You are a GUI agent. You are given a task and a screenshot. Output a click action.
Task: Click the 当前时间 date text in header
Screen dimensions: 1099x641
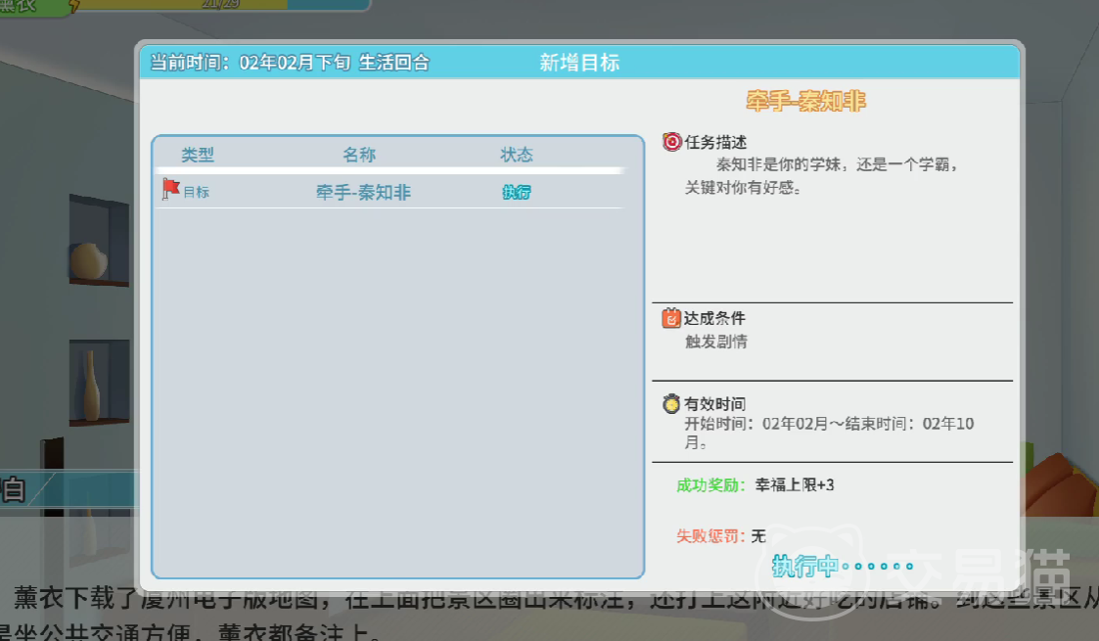coord(289,63)
